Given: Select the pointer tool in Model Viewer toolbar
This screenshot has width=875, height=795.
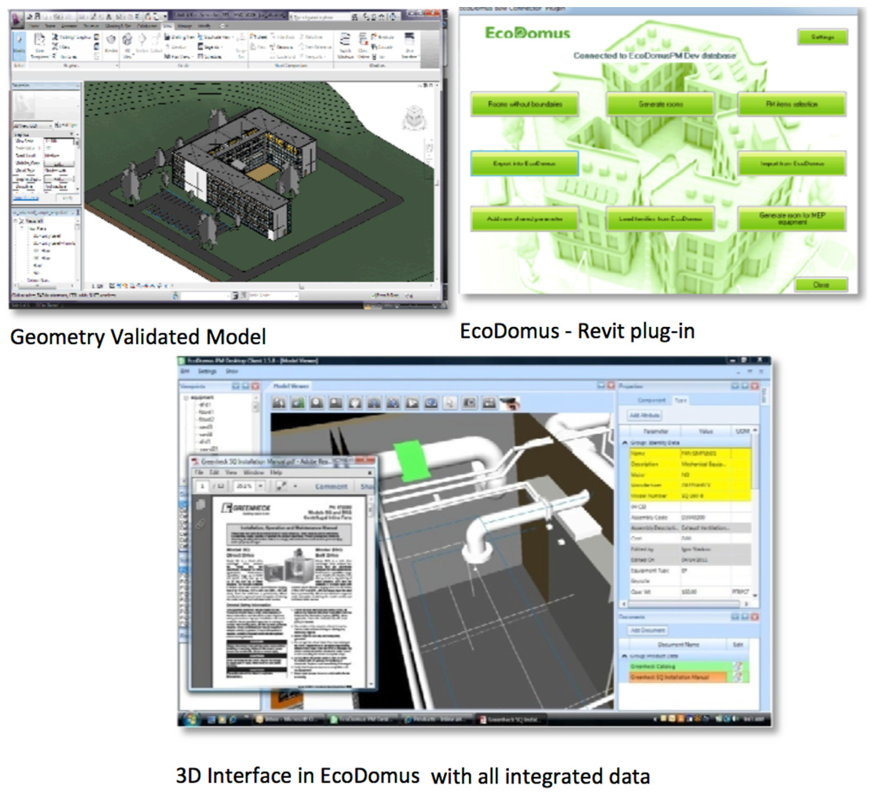Looking at the screenshot, I should pyautogui.click(x=450, y=403).
